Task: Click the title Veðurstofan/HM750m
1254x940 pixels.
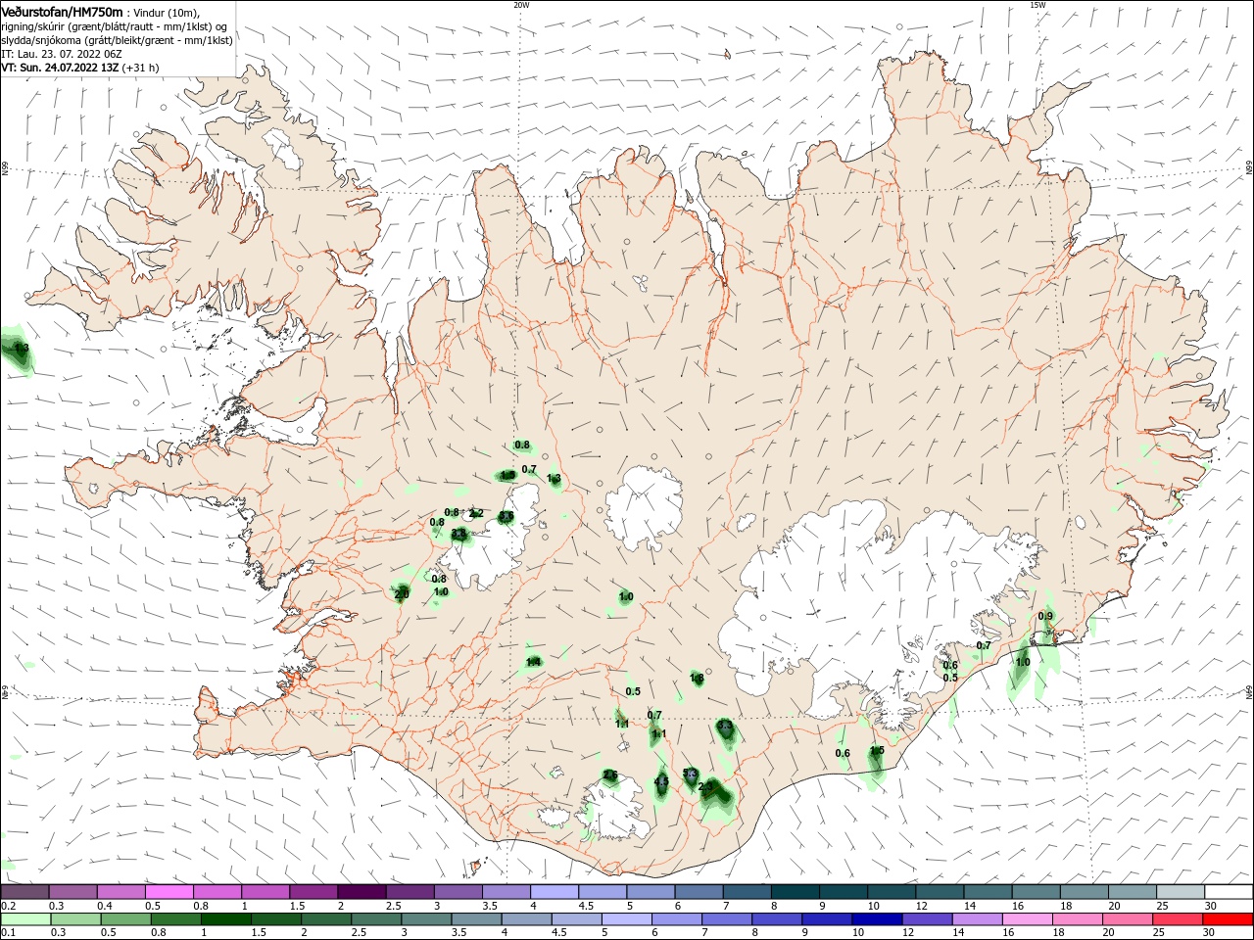Action: pyautogui.click(x=62, y=12)
